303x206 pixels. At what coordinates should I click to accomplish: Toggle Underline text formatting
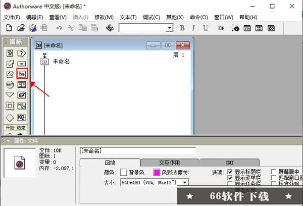coord(206,28)
